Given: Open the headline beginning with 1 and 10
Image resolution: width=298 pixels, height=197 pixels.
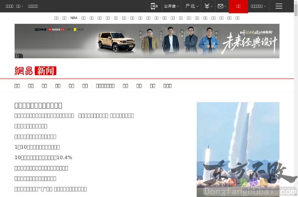Looking at the screenshot, I should click(37, 147).
